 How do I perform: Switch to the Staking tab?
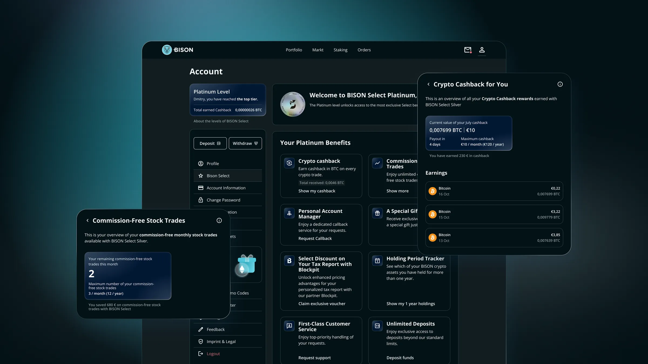pos(340,50)
